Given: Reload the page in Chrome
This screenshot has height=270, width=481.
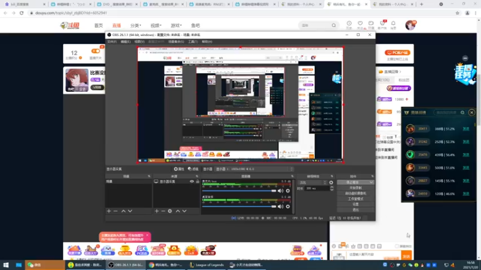Looking at the screenshot, I should pos(22,13).
